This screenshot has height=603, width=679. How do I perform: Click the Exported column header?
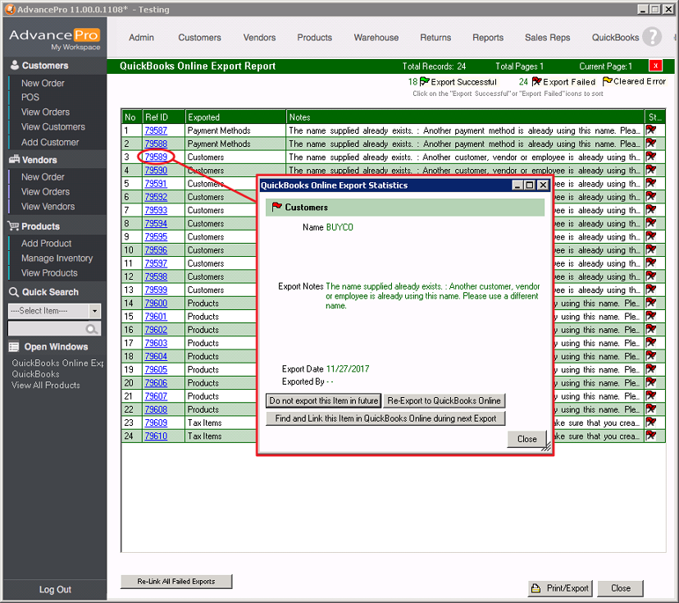click(235, 117)
